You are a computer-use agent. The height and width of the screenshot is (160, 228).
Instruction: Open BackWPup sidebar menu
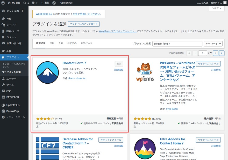pos(14,111)
